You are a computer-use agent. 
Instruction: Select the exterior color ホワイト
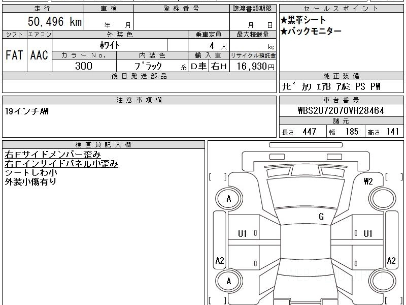pyautogui.click(x=109, y=45)
